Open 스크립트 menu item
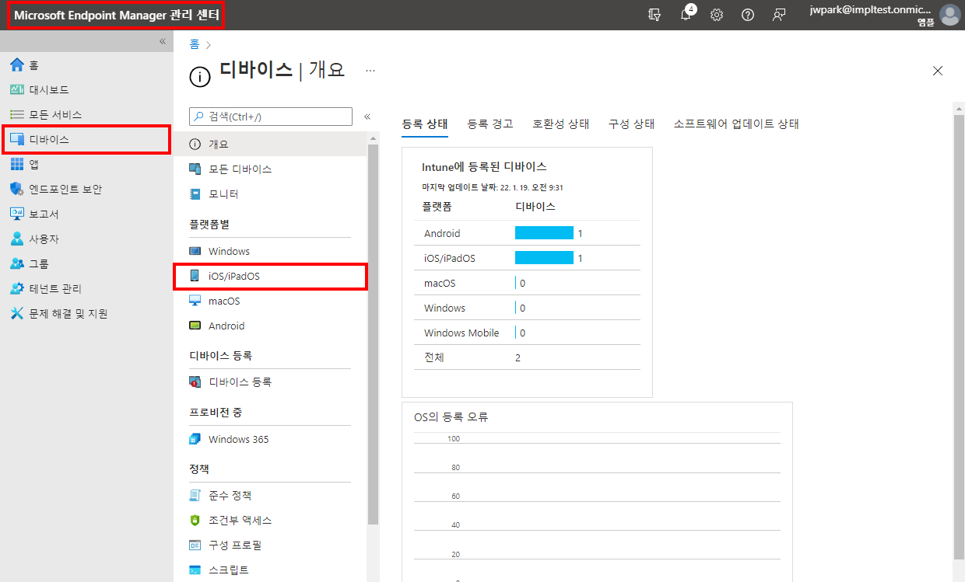The width and height of the screenshot is (965, 582). tap(270, 570)
